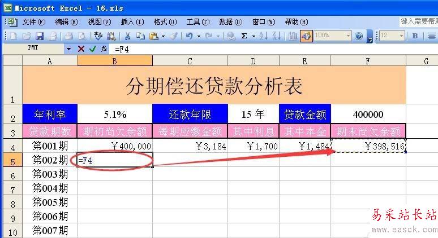Click the Insert Function fx icon
Screen dimensions: 438x238
pyautogui.click(x=104, y=49)
